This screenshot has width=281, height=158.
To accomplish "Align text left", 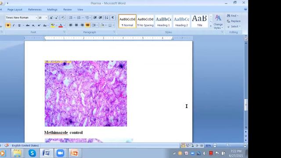I will (71, 25).
